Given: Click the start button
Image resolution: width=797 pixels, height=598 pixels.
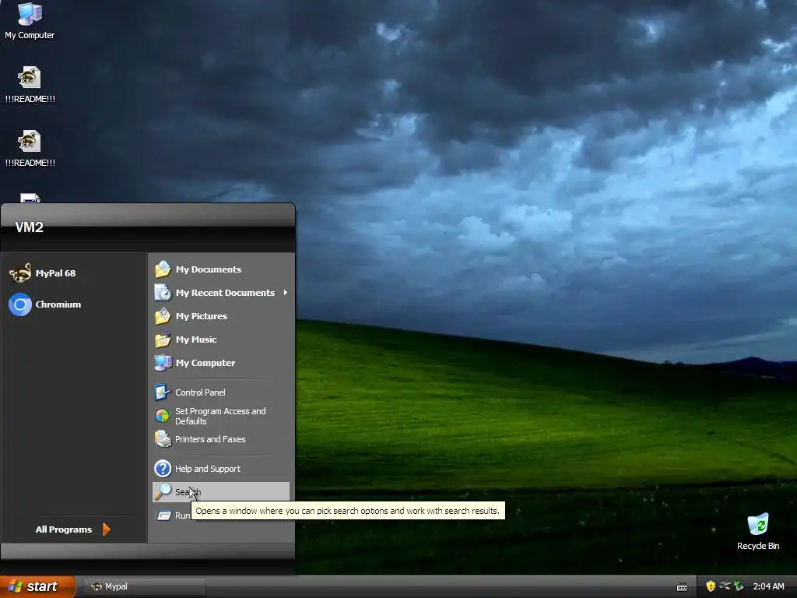Looking at the screenshot, I should [x=37, y=586].
